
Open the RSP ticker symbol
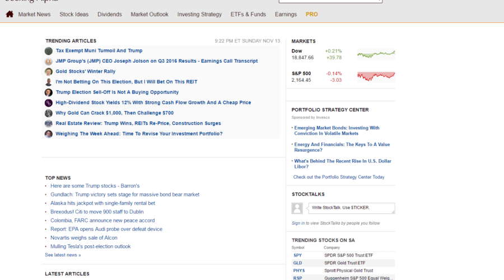(298, 278)
